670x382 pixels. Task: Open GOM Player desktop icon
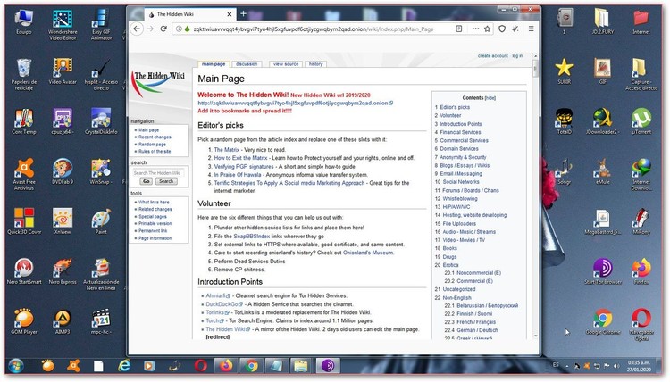point(24,321)
